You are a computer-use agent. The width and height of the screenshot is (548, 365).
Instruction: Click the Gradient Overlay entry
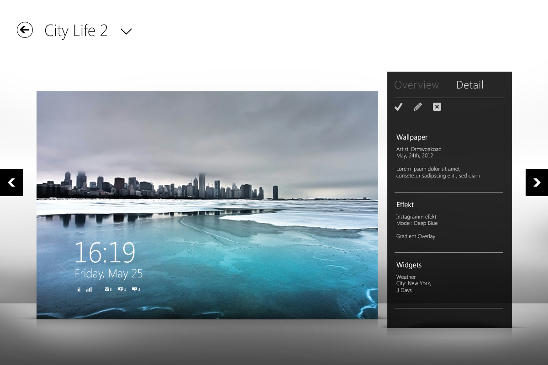[x=416, y=236]
